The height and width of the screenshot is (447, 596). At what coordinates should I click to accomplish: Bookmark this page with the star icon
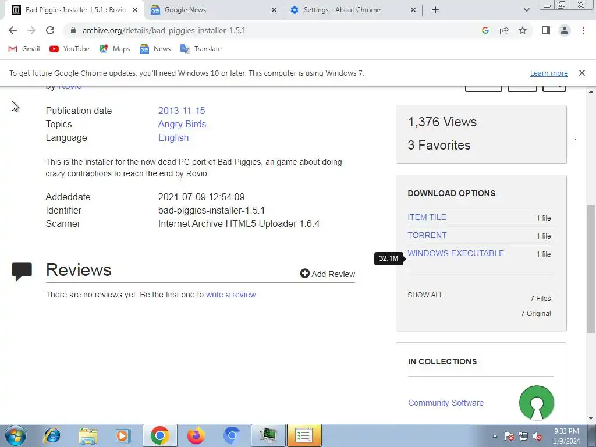523,30
